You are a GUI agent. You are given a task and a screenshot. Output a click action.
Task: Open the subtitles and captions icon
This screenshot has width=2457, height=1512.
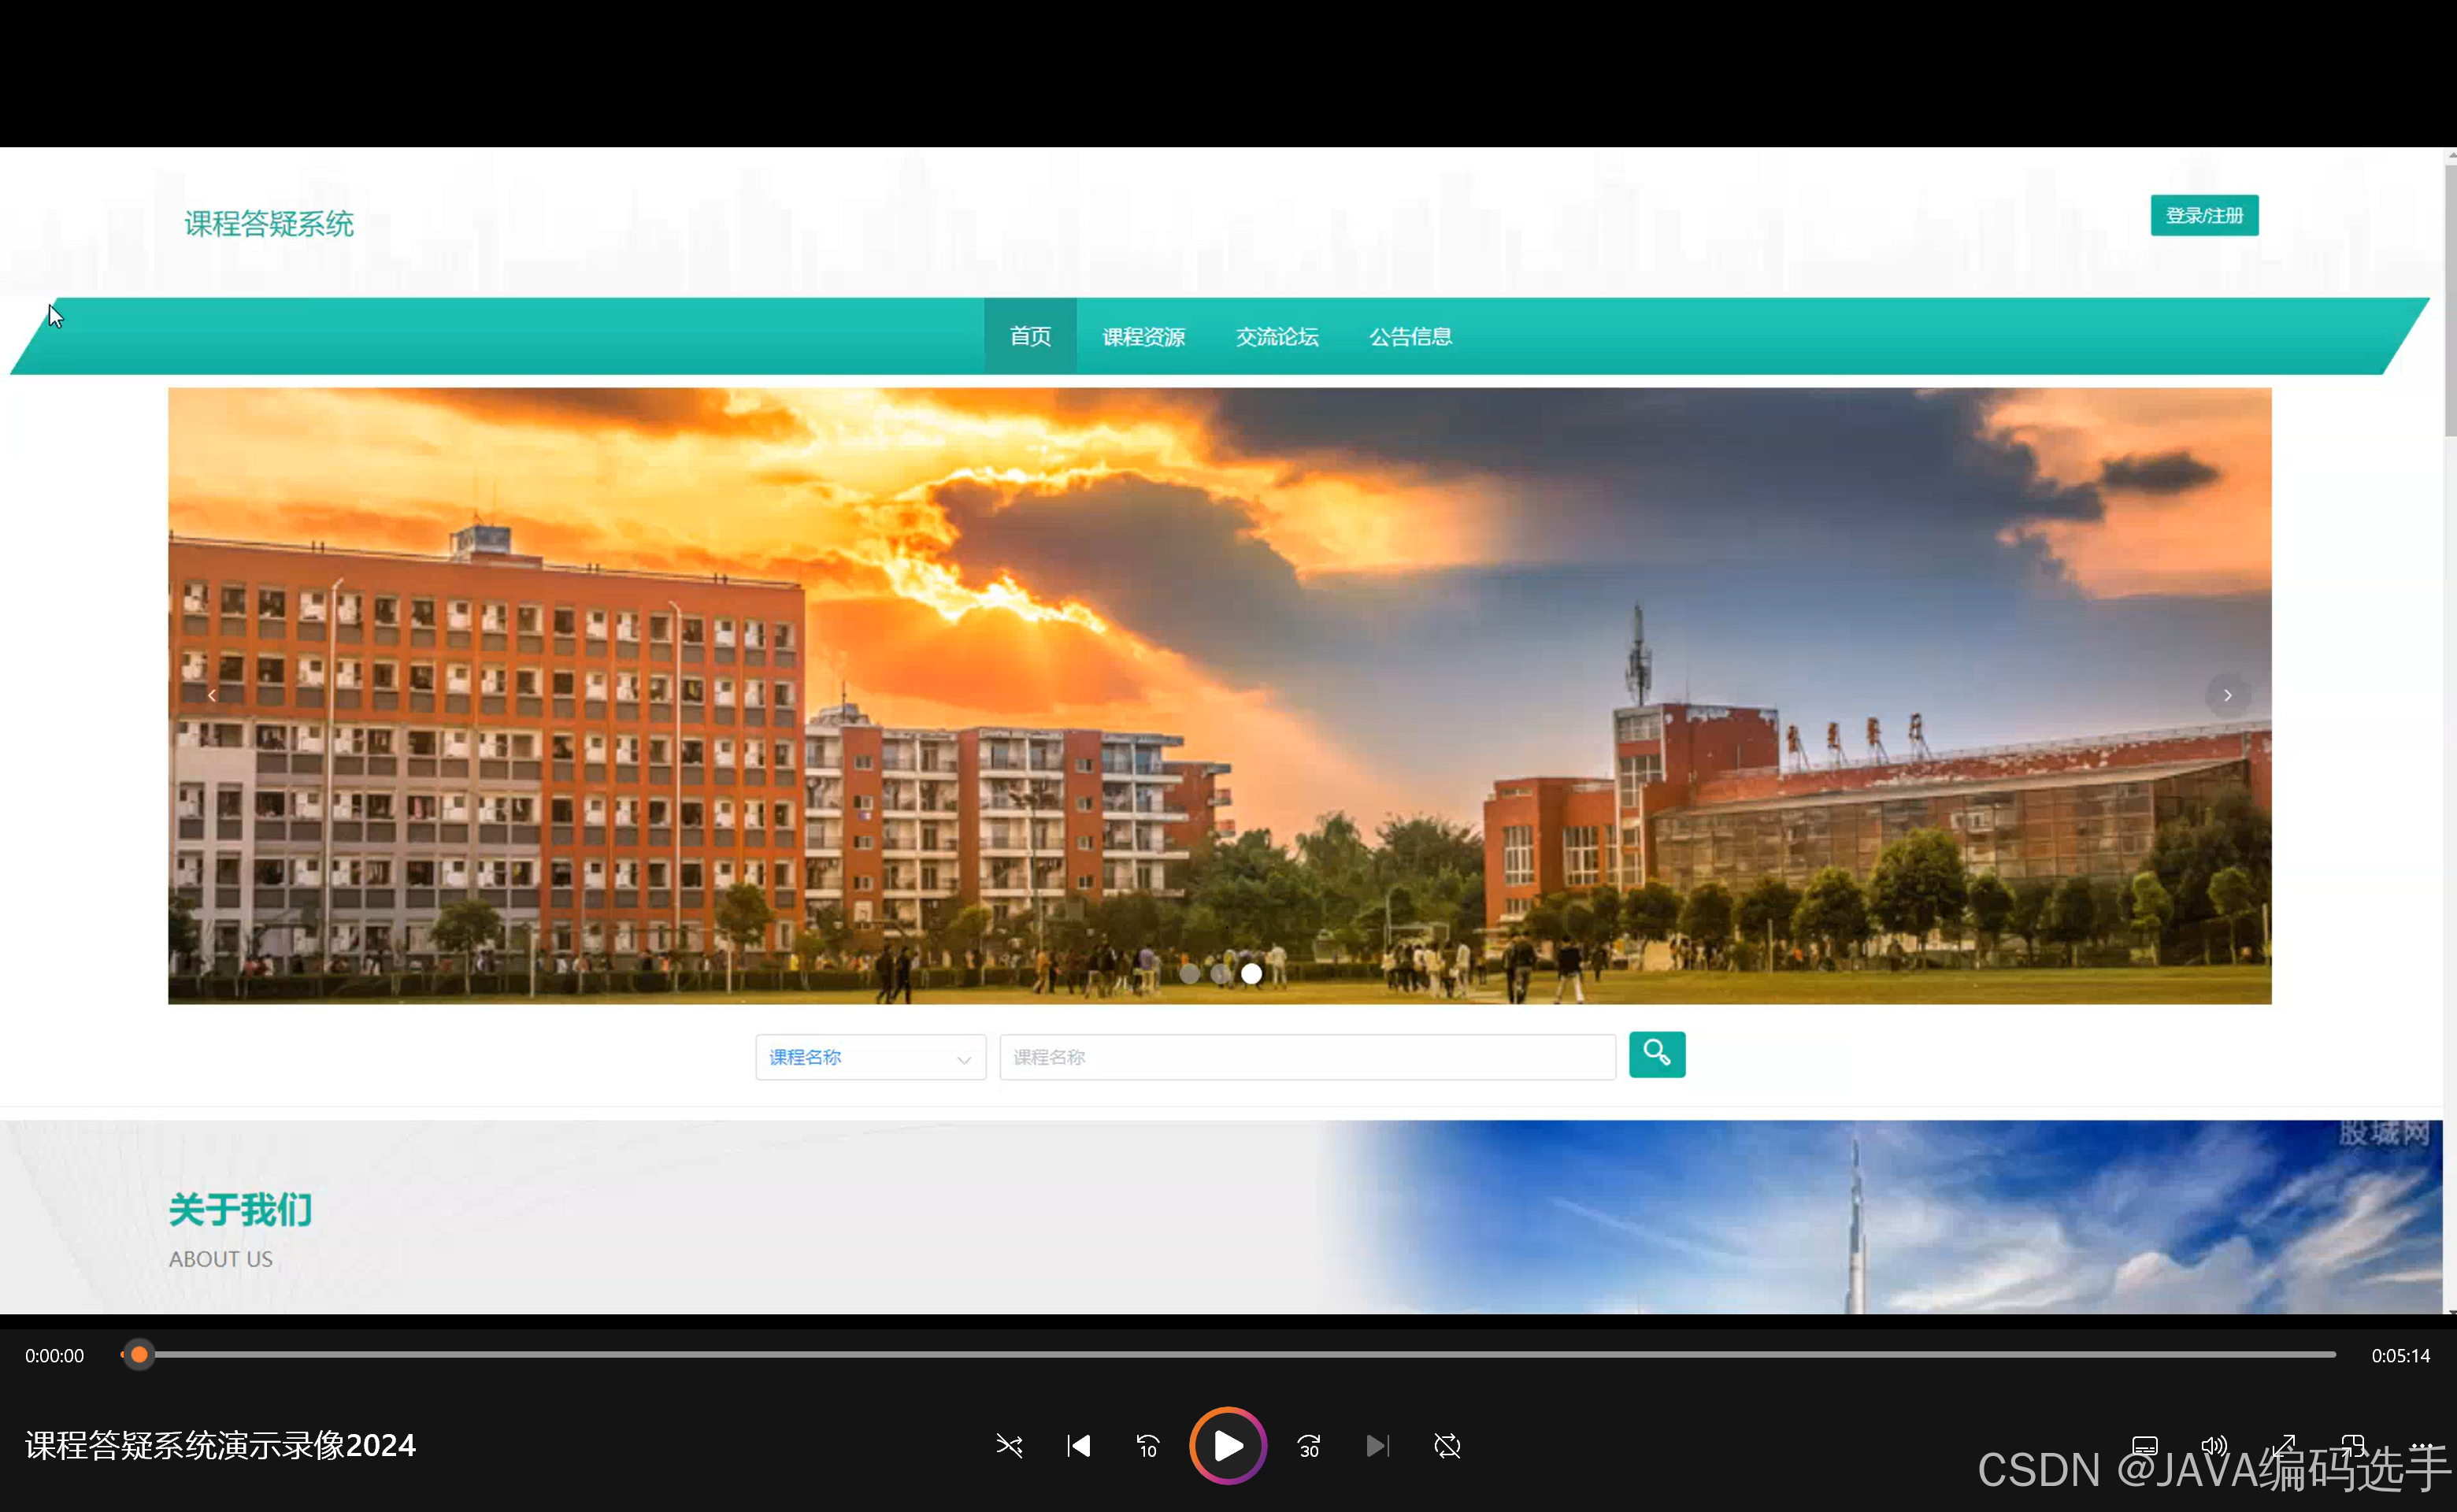tap(2144, 1446)
